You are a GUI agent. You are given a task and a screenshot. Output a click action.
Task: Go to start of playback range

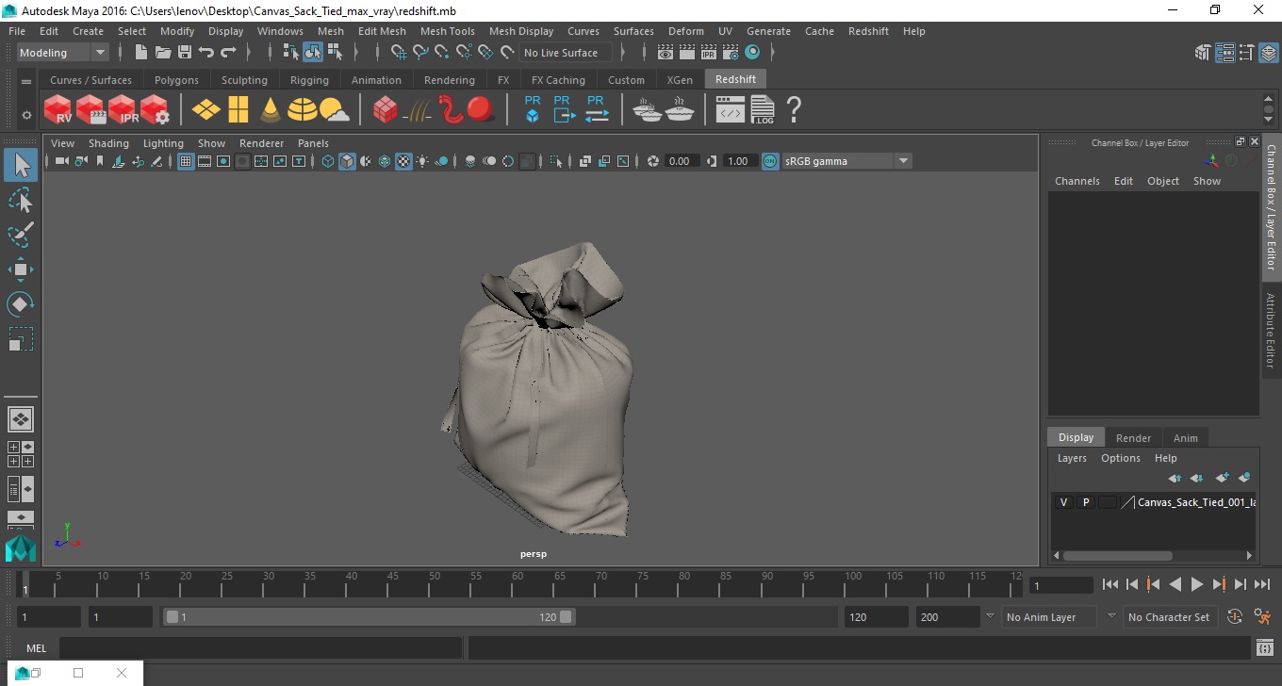[1110, 584]
